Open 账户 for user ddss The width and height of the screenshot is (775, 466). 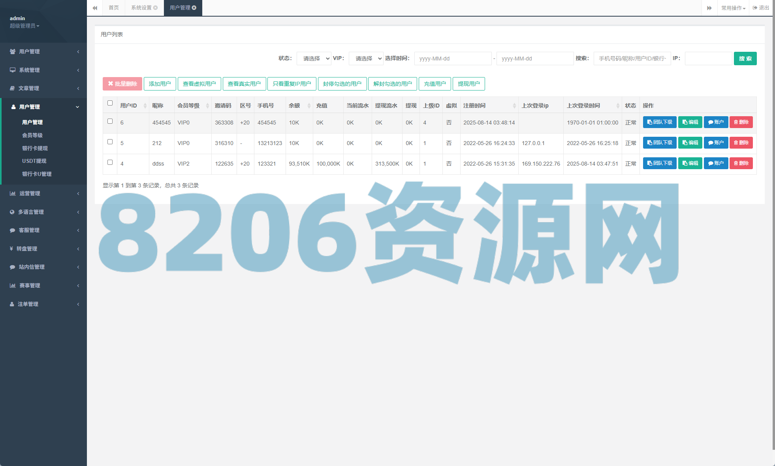click(716, 163)
